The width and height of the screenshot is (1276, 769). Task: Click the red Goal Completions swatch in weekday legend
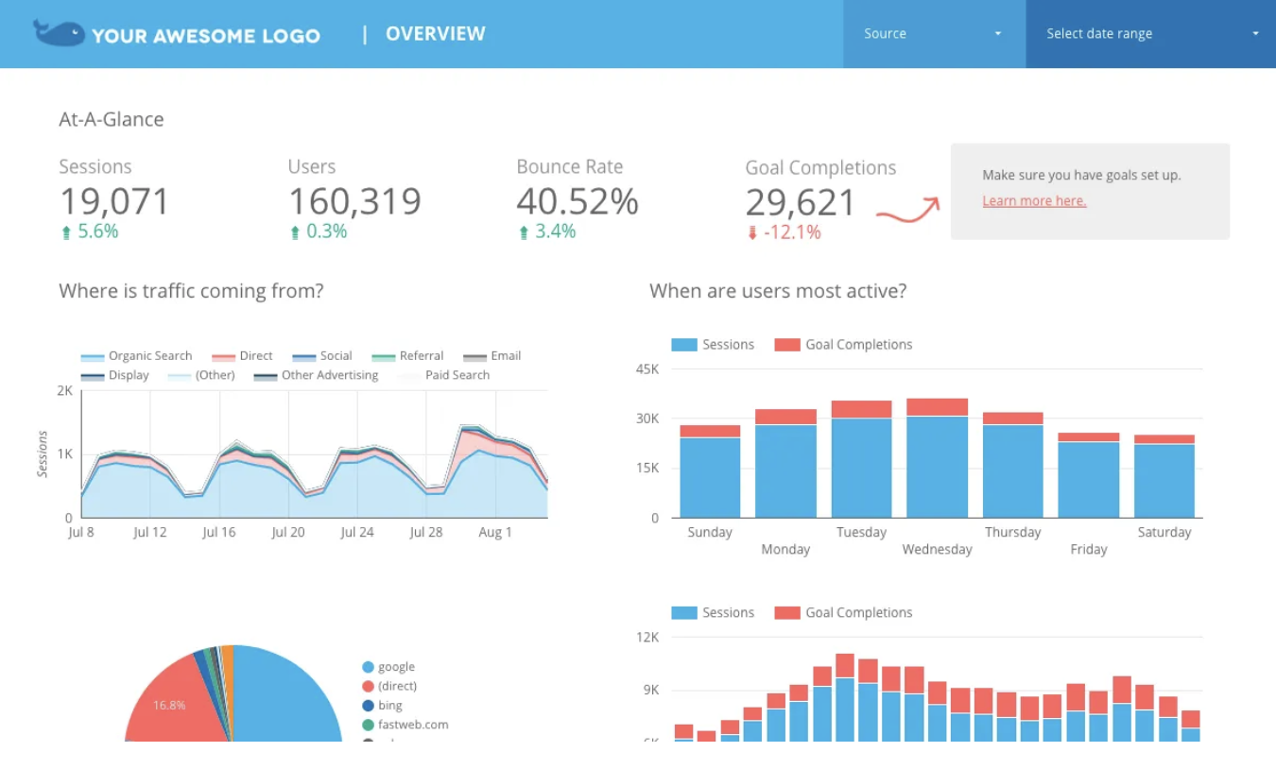click(x=786, y=345)
